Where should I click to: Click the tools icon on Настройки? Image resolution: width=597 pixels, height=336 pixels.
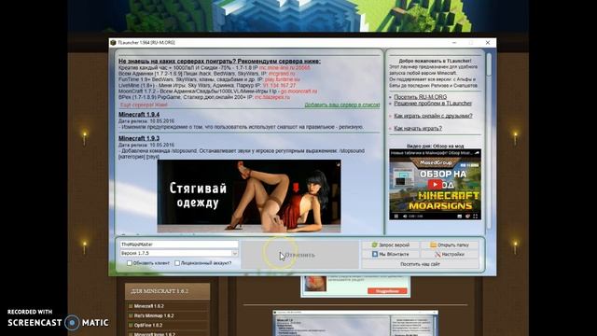coord(437,254)
